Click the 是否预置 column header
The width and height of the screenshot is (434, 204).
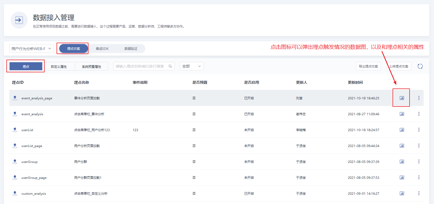pyautogui.click(x=200, y=82)
